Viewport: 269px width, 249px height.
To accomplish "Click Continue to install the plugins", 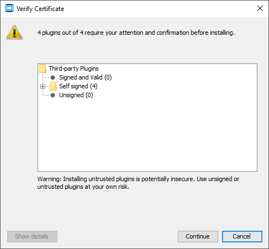I will pos(198,236).
